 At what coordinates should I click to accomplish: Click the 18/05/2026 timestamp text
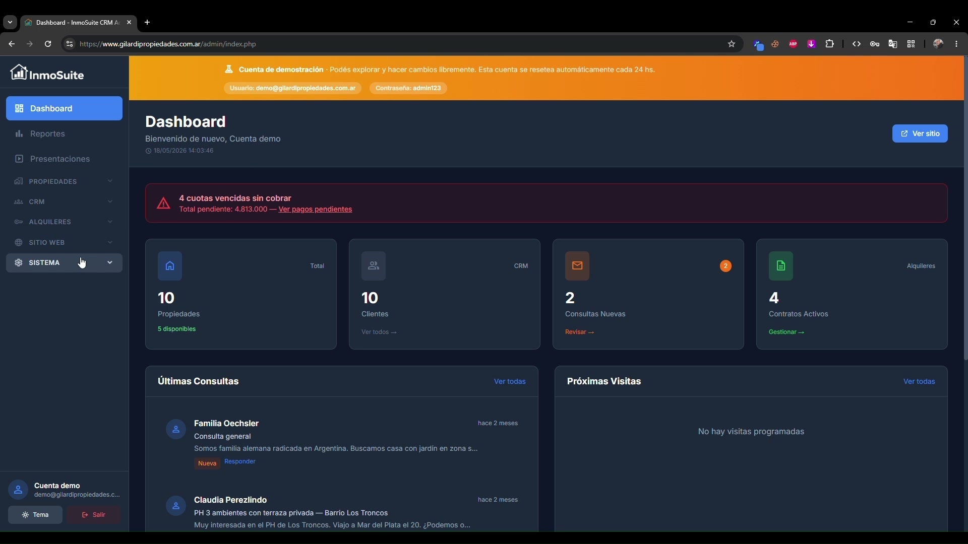[184, 151]
